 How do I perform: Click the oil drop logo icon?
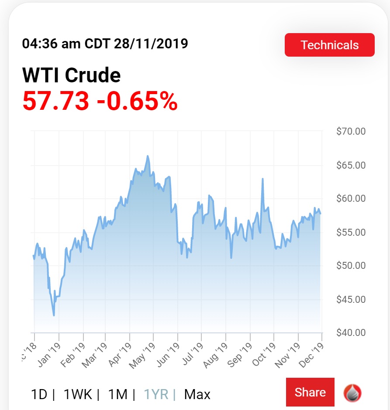(x=352, y=393)
